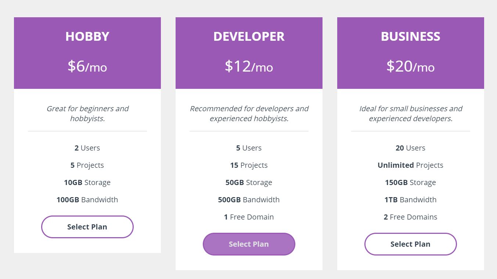The width and height of the screenshot is (497, 279).
Task: Click the Unlimited Projects feature line
Action: pos(410,165)
